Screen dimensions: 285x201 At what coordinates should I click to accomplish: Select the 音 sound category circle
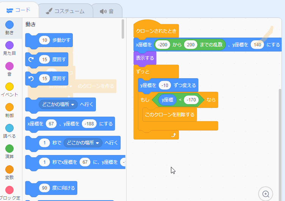(x=9, y=66)
